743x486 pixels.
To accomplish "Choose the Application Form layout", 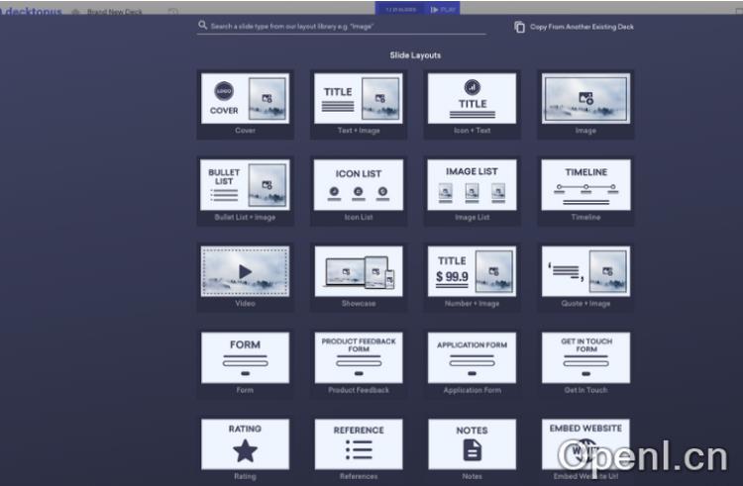I will tap(472, 357).
